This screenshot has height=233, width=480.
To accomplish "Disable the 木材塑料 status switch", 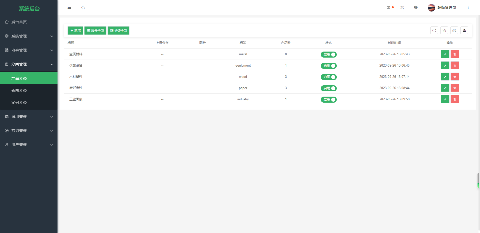I will pyautogui.click(x=328, y=77).
